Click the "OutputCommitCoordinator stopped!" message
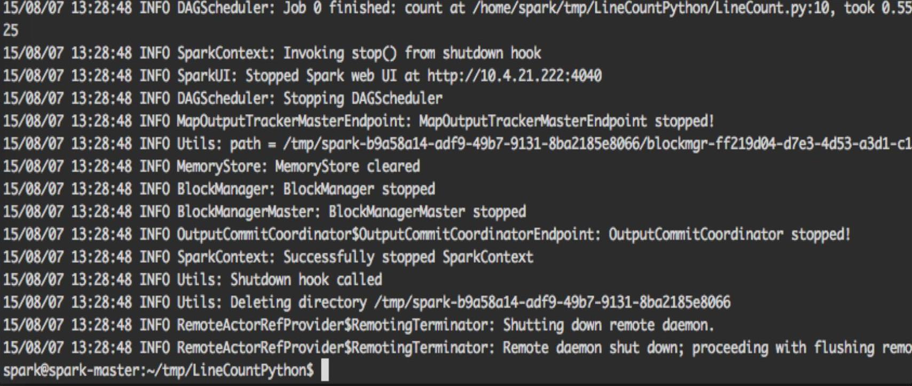This screenshot has width=912, height=386. (x=729, y=234)
